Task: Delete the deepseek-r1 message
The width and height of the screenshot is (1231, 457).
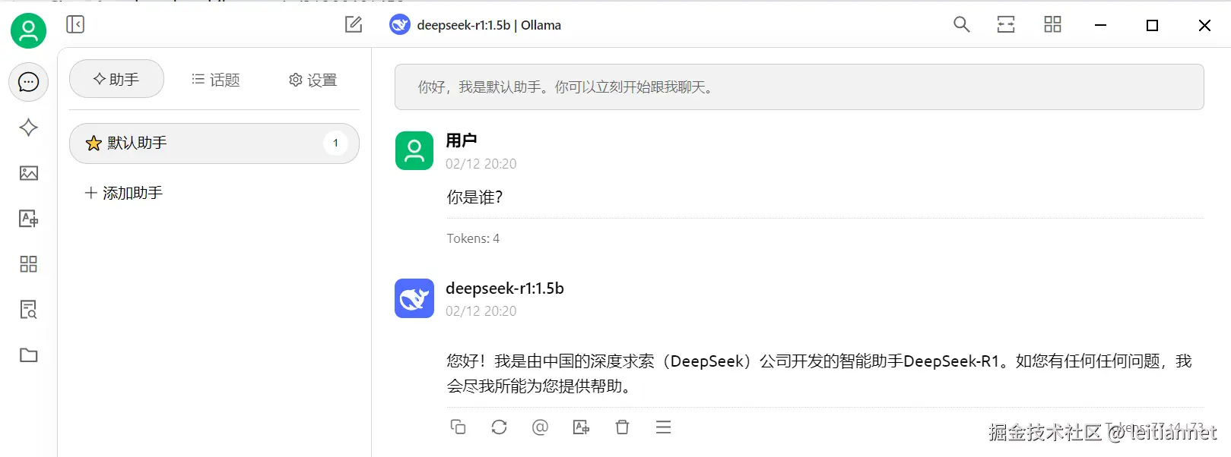Action: pyautogui.click(x=622, y=427)
